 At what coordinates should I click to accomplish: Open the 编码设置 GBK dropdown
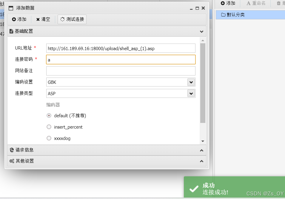(191, 82)
